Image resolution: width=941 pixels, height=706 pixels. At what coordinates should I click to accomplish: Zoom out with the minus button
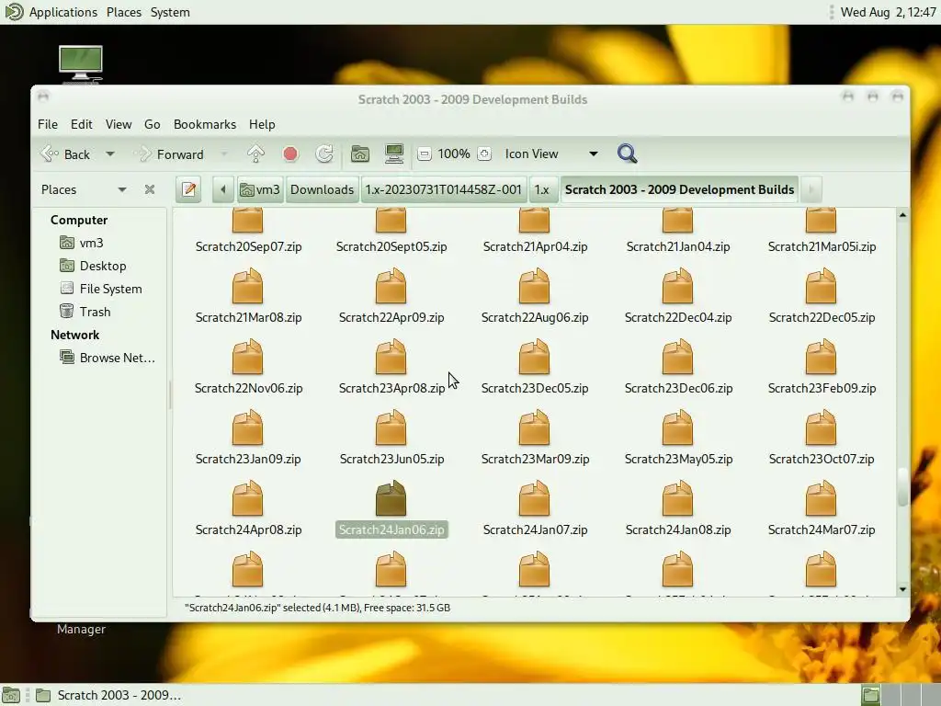click(425, 154)
